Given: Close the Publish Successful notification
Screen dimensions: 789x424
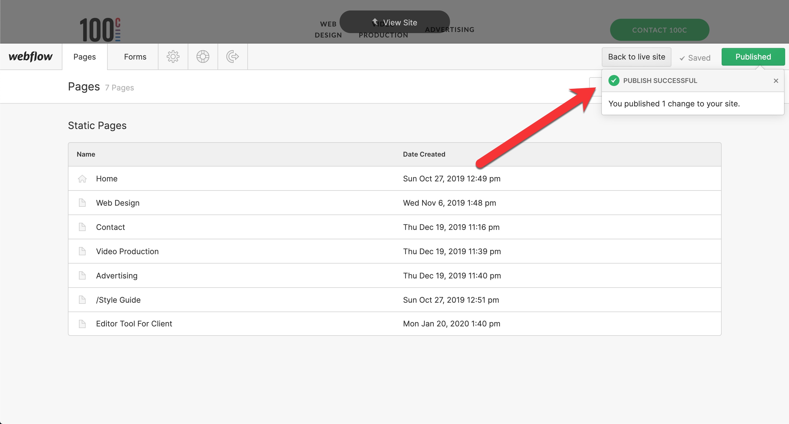Looking at the screenshot, I should [x=775, y=81].
